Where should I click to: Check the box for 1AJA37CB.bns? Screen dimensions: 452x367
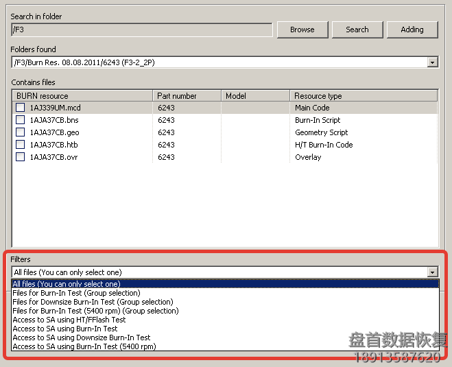21,120
